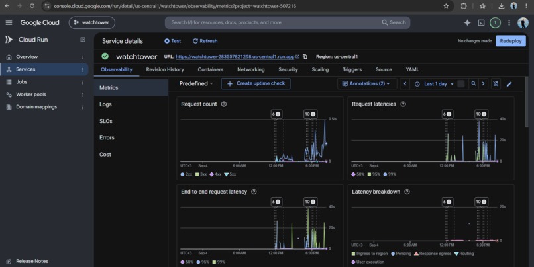Viewport: 534px width, 267px height.
Task: Click Create uptime check button
Action: [x=256, y=83]
